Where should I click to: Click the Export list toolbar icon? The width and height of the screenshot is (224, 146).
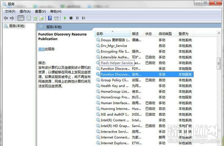pos(41,18)
